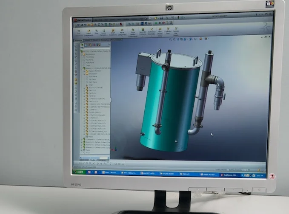Open the DimXpert manager tab icon
289x214 pixels.
(x=94, y=45)
